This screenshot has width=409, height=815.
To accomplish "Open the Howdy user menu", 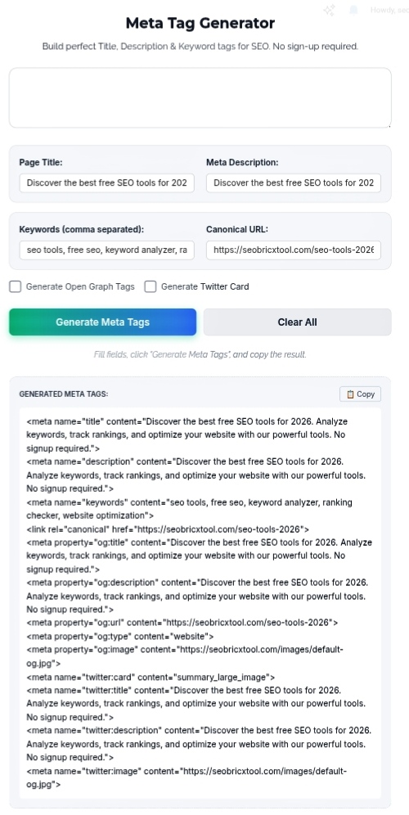I will click(389, 10).
